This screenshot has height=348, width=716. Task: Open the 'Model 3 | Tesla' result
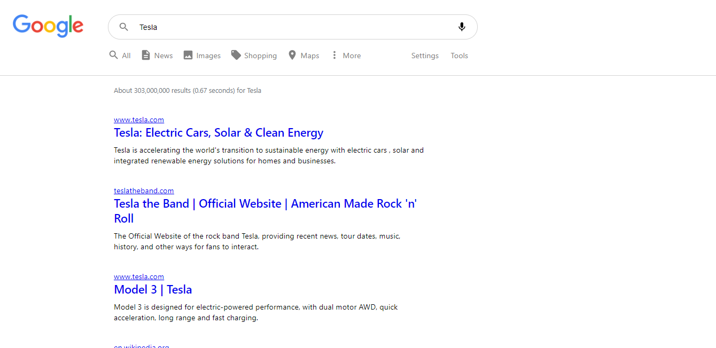click(153, 289)
